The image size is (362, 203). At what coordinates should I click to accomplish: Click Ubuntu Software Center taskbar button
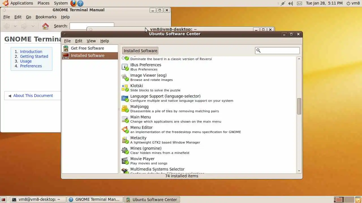[152, 199]
